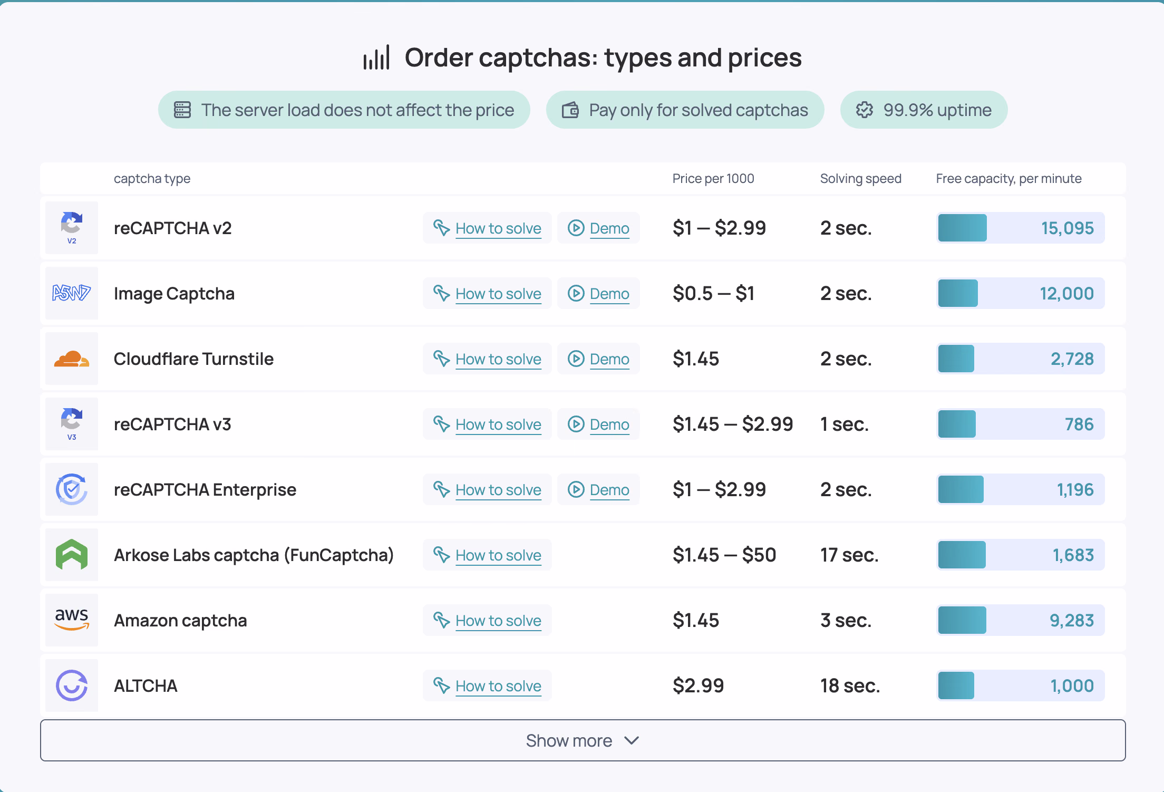The image size is (1164, 792).
Task: Click the Image Captcha logo icon
Action: click(72, 293)
